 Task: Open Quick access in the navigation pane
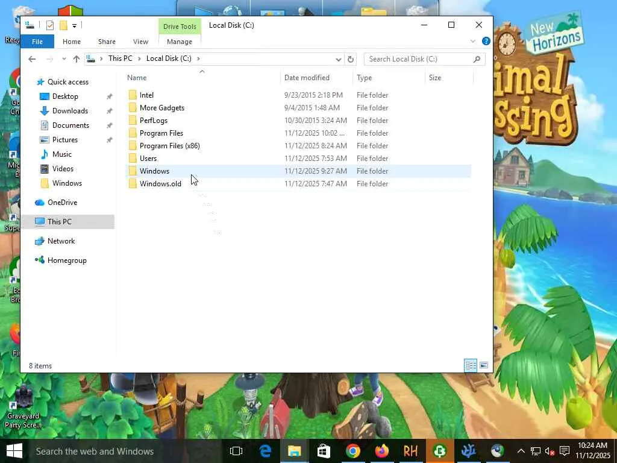[x=67, y=82]
